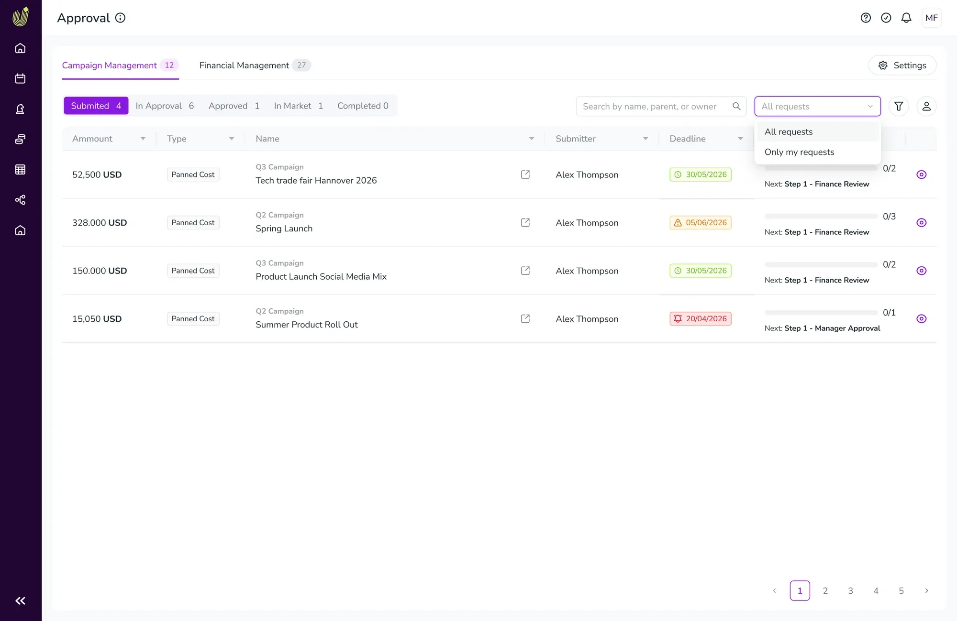
Task: Collapse sidebar with double chevron icon
Action: coord(20,601)
